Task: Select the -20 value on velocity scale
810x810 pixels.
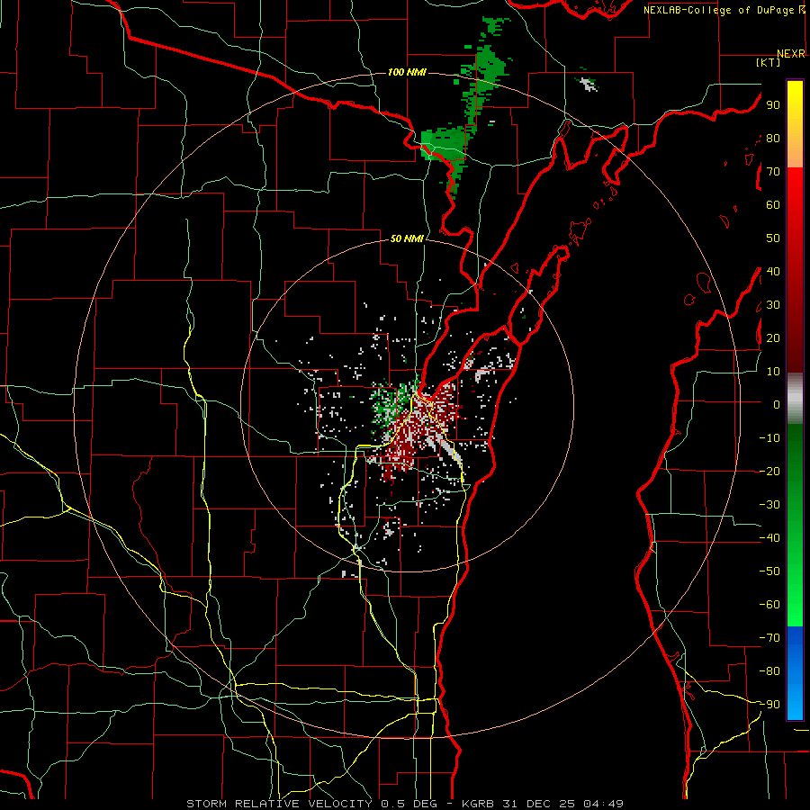Action: [x=769, y=471]
